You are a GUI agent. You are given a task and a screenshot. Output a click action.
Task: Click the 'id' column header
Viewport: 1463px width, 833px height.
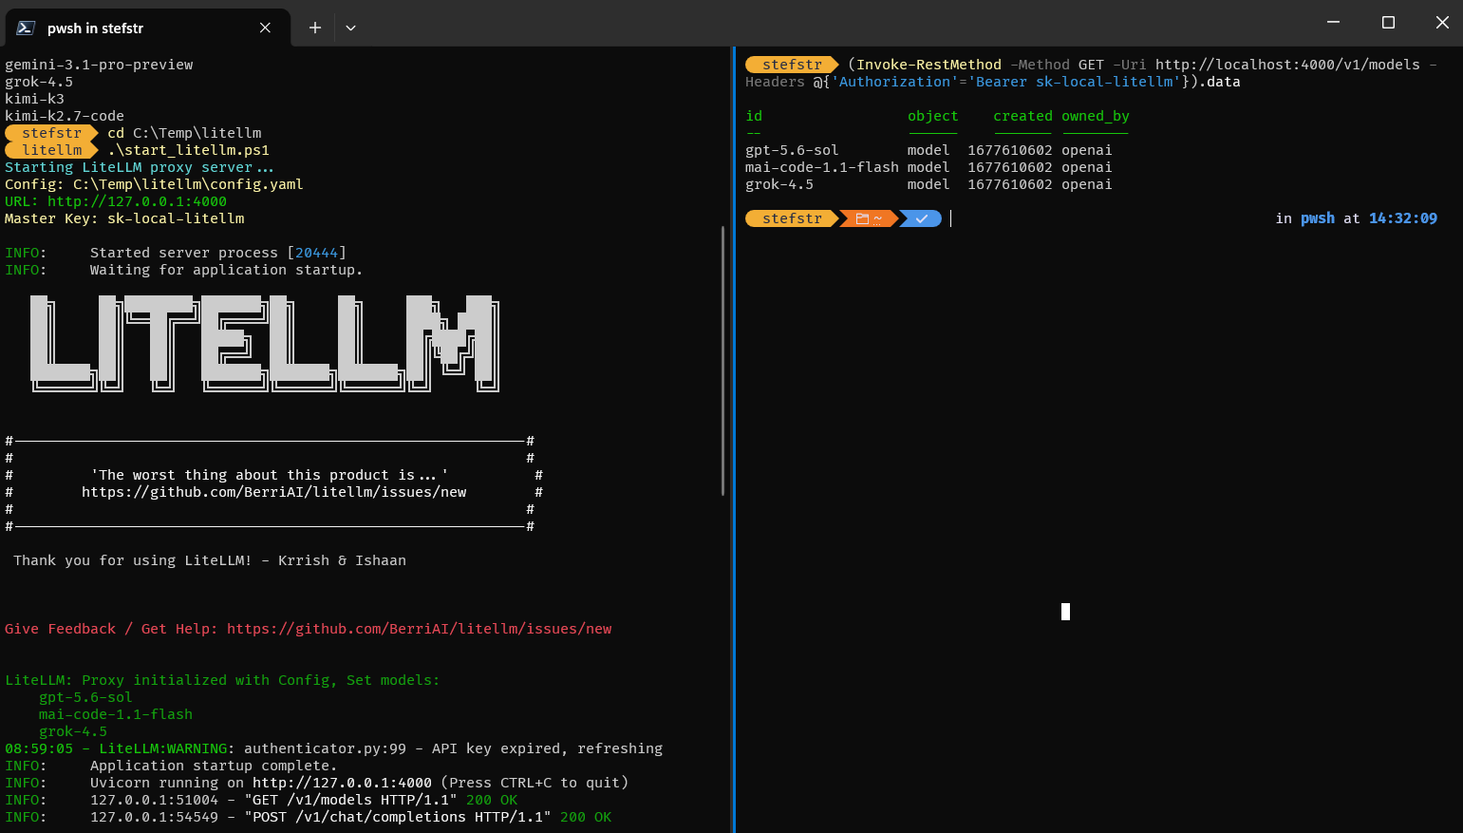tap(754, 116)
